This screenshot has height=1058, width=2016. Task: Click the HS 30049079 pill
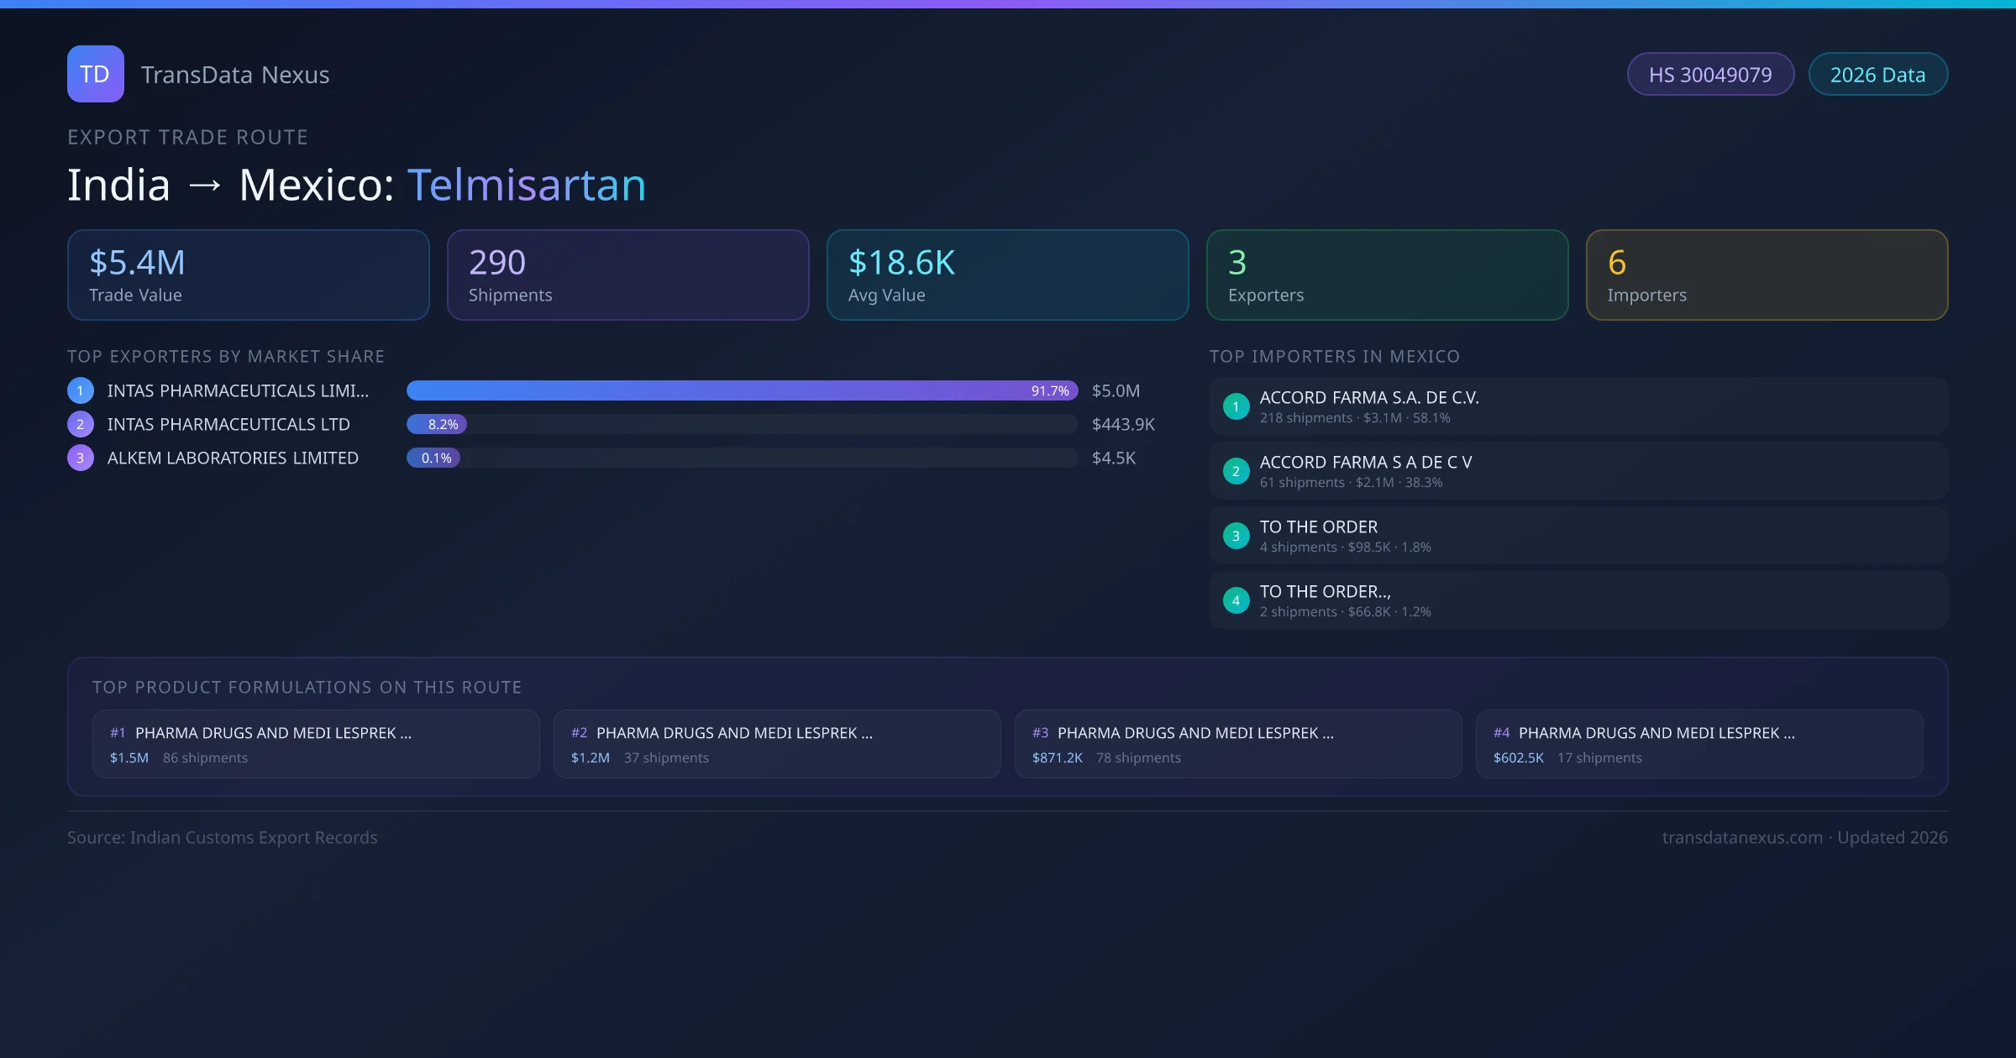1710,75
